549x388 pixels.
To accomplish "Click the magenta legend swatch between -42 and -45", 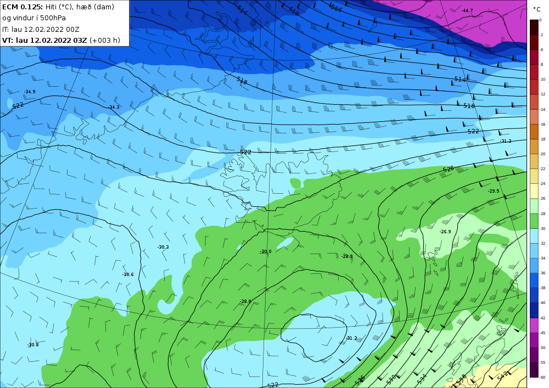I will 534,325.
